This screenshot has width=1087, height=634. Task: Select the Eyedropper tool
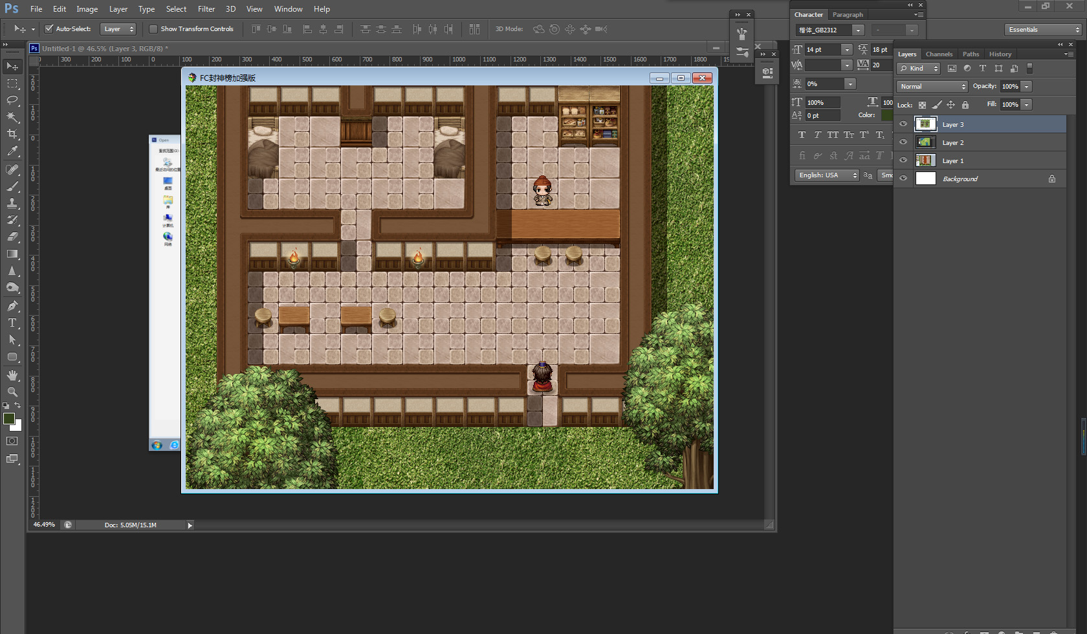(x=12, y=151)
